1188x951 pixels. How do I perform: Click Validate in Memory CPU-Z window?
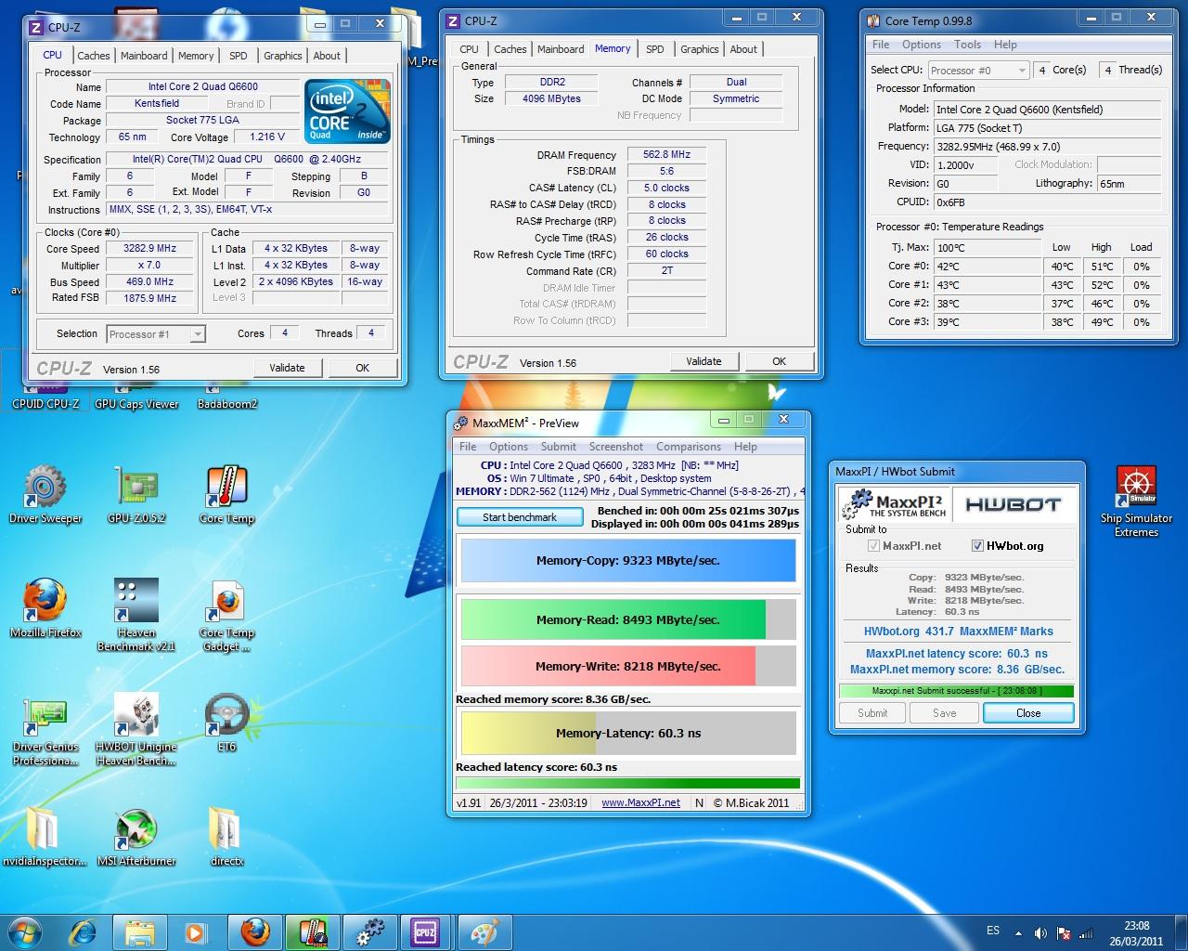(704, 361)
